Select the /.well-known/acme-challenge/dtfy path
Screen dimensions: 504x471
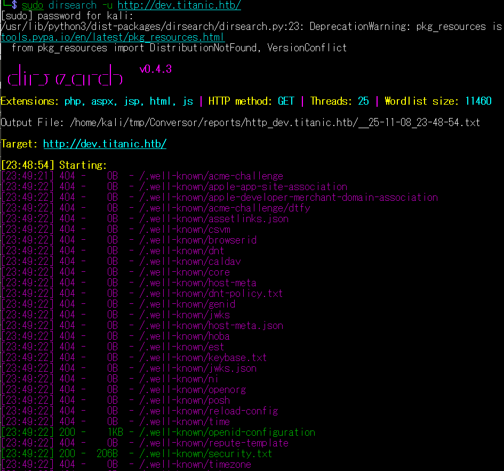(x=225, y=208)
